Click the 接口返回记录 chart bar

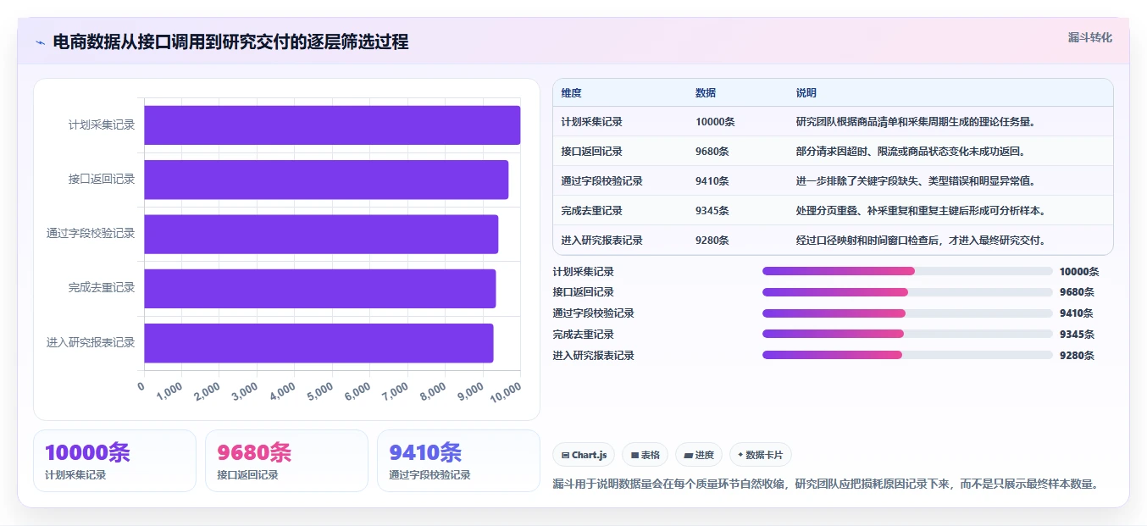point(326,180)
